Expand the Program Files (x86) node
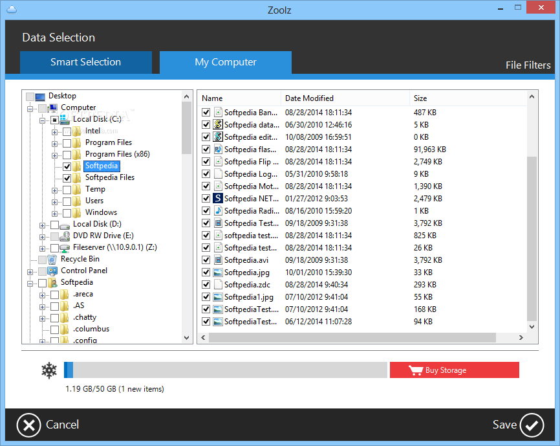Image resolution: width=560 pixels, height=446 pixels. [x=54, y=155]
